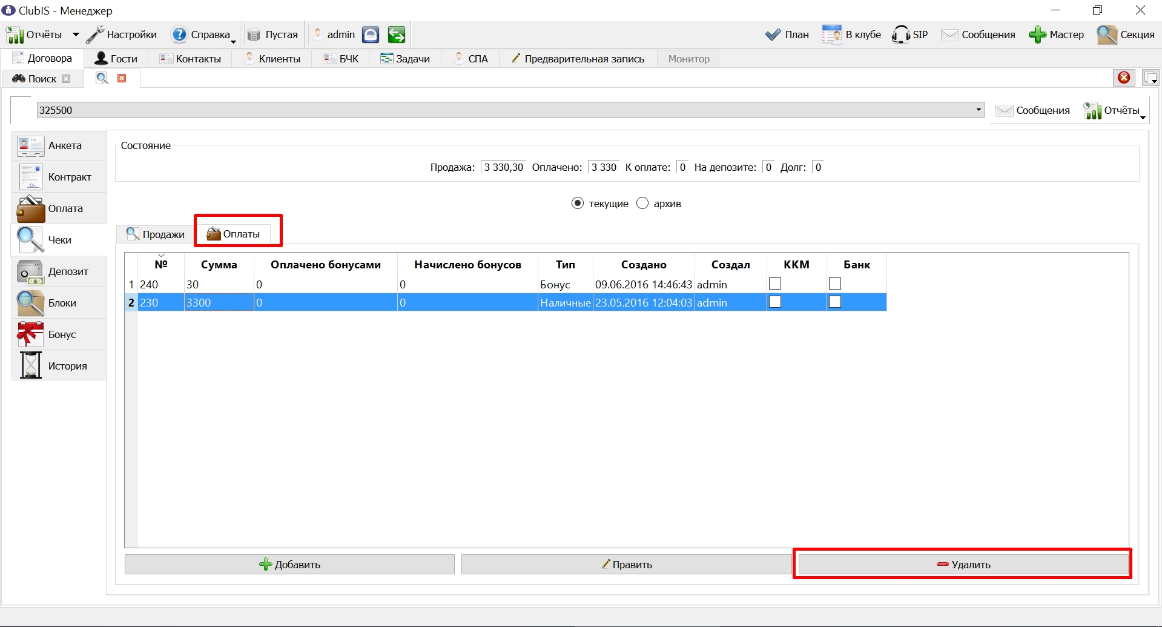Image resolution: width=1162 pixels, height=627 pixels.
Task: Toggle ККМ checkbox for payment 240
Action: tap(775, 284)
